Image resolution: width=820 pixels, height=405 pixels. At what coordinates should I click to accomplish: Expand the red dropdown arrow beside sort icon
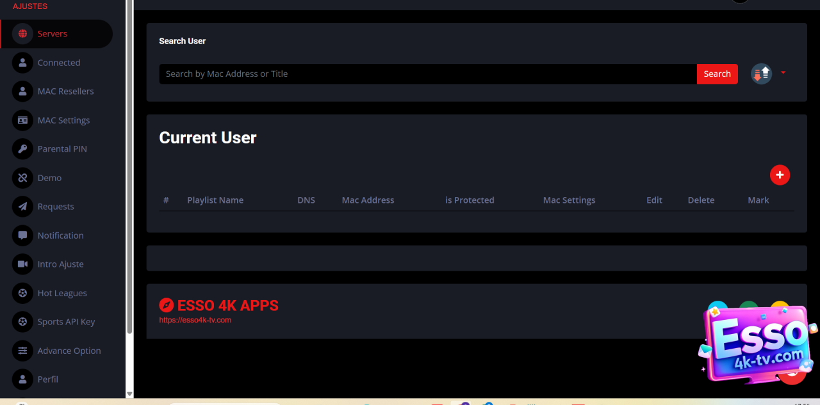(x=783, y=73)
